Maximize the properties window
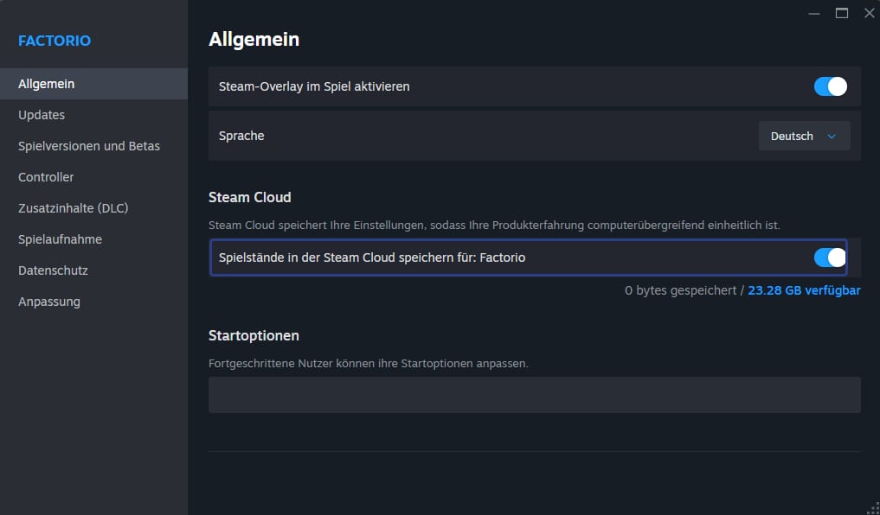Screen dimensions: 880x515 coord(842,14)
